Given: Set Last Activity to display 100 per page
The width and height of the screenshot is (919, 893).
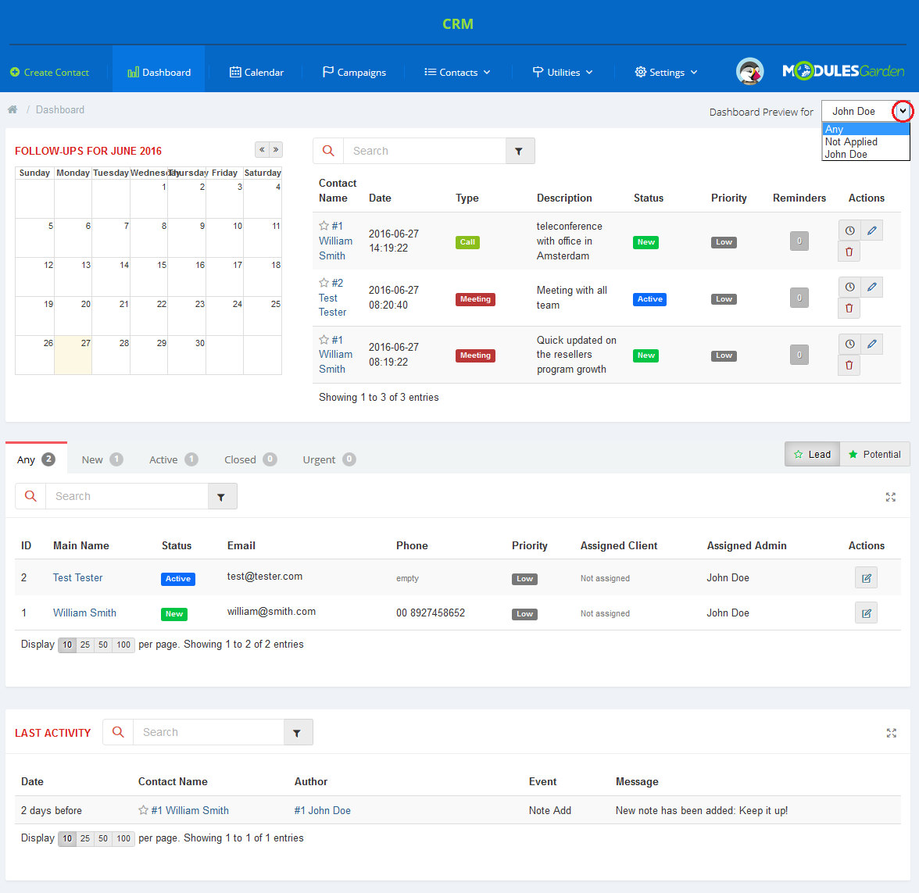Looking at the screenshot, I should [x=123, y=838].
